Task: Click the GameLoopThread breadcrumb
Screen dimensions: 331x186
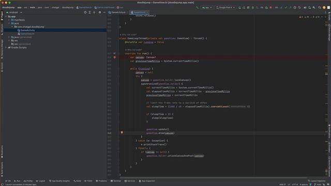Action: point(104,7)
